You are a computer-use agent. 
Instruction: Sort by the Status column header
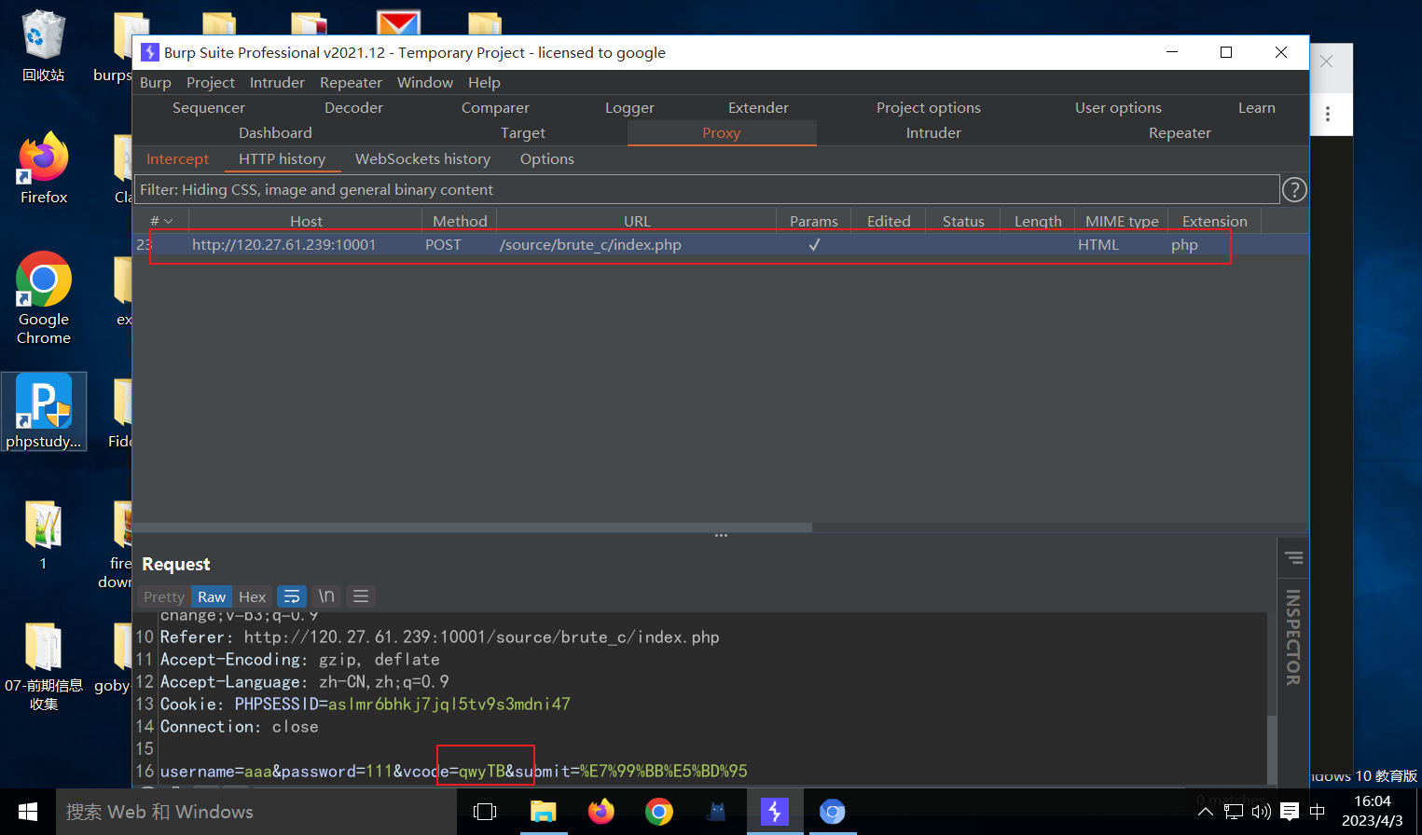[963, 221]
